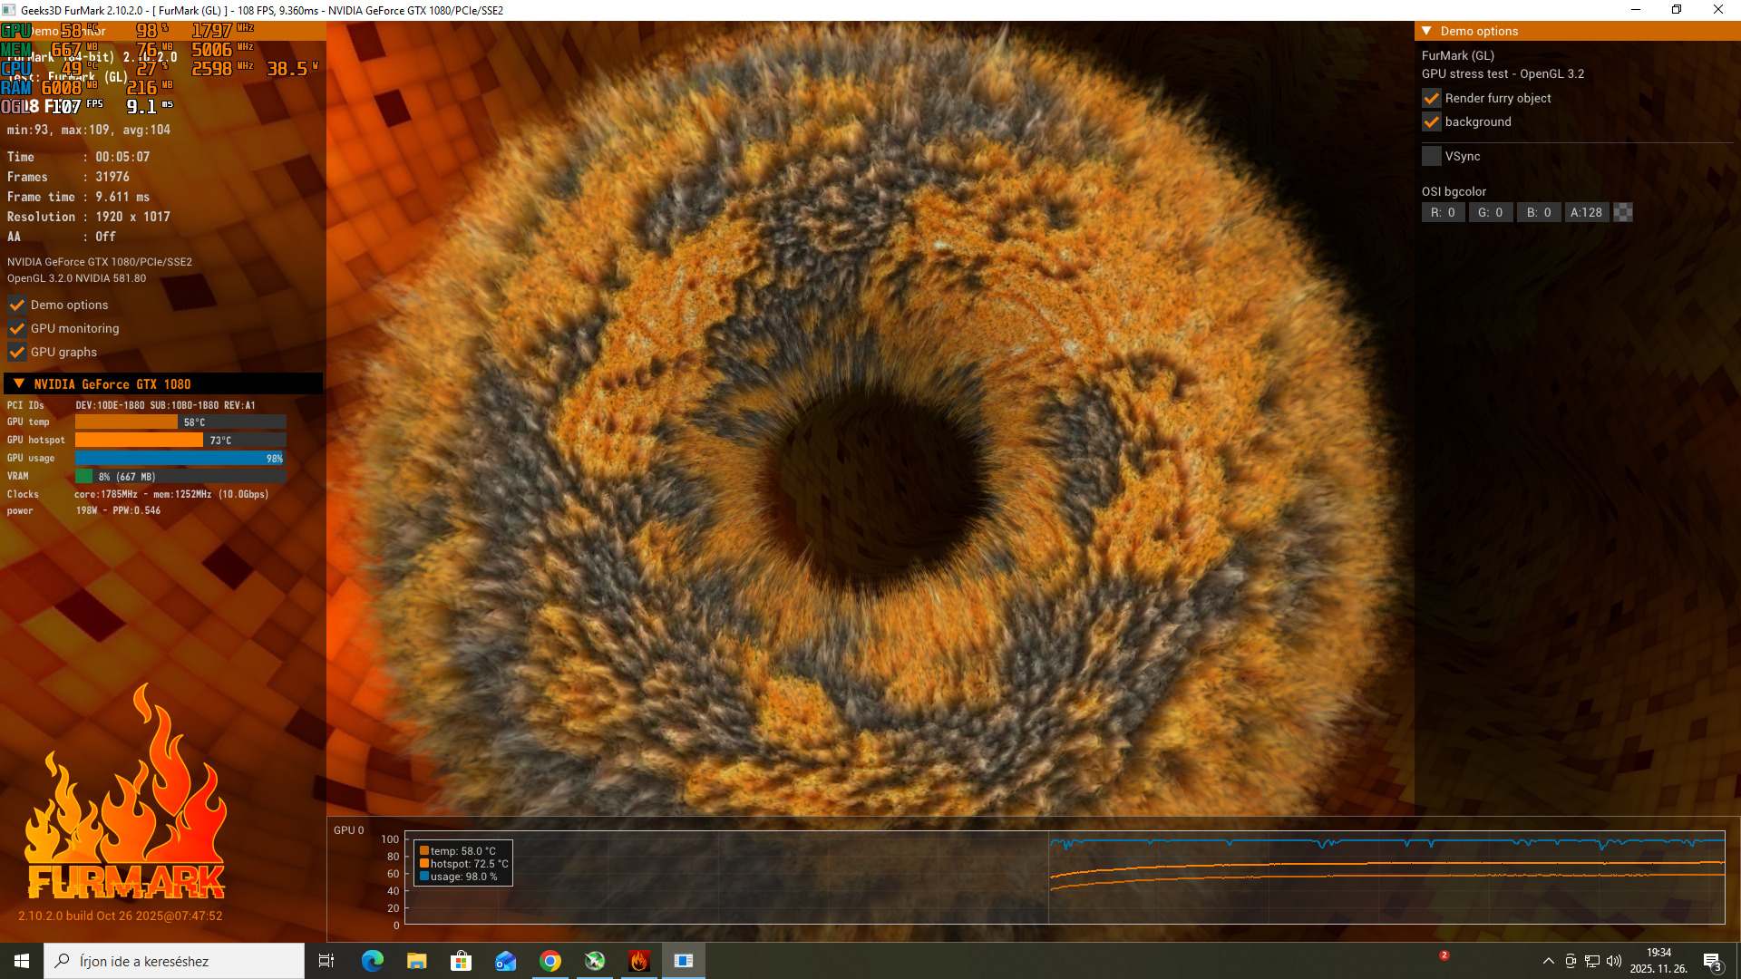Open Microsoft Edge from the taskbar

(372, 961)
